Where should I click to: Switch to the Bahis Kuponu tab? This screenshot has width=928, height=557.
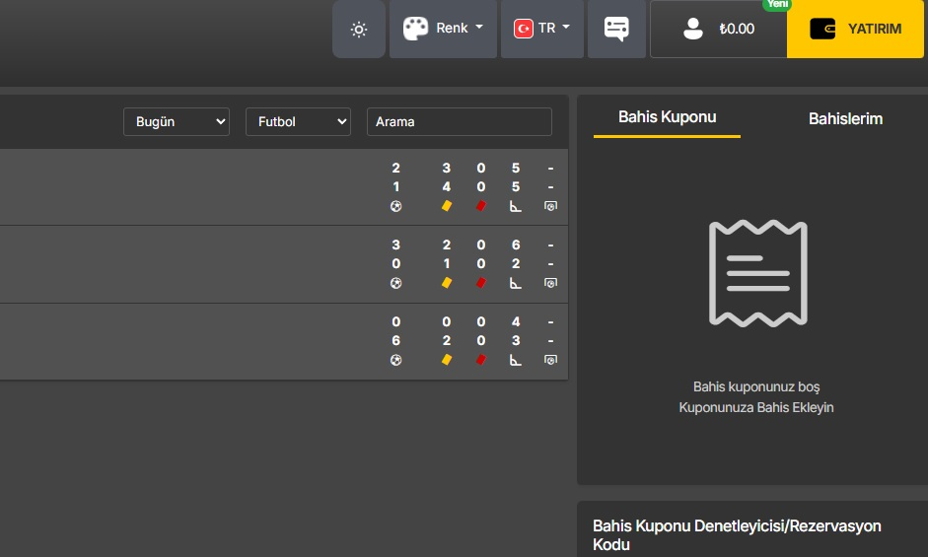point(667,117)
